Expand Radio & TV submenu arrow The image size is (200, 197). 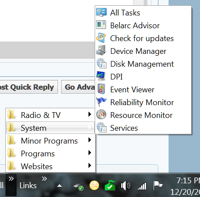[x=89, y=114]
